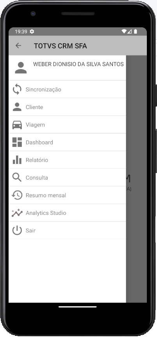The height and width of the screenshot is (337, 157).
Task: Click the Sincronização sync arrows icon
Action: click(x=17, y=89)
